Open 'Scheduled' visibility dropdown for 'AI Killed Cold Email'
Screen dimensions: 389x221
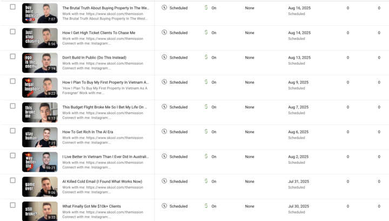point(178,182)
